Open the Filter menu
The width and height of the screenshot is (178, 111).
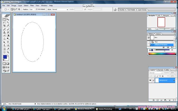coord(32,5)
